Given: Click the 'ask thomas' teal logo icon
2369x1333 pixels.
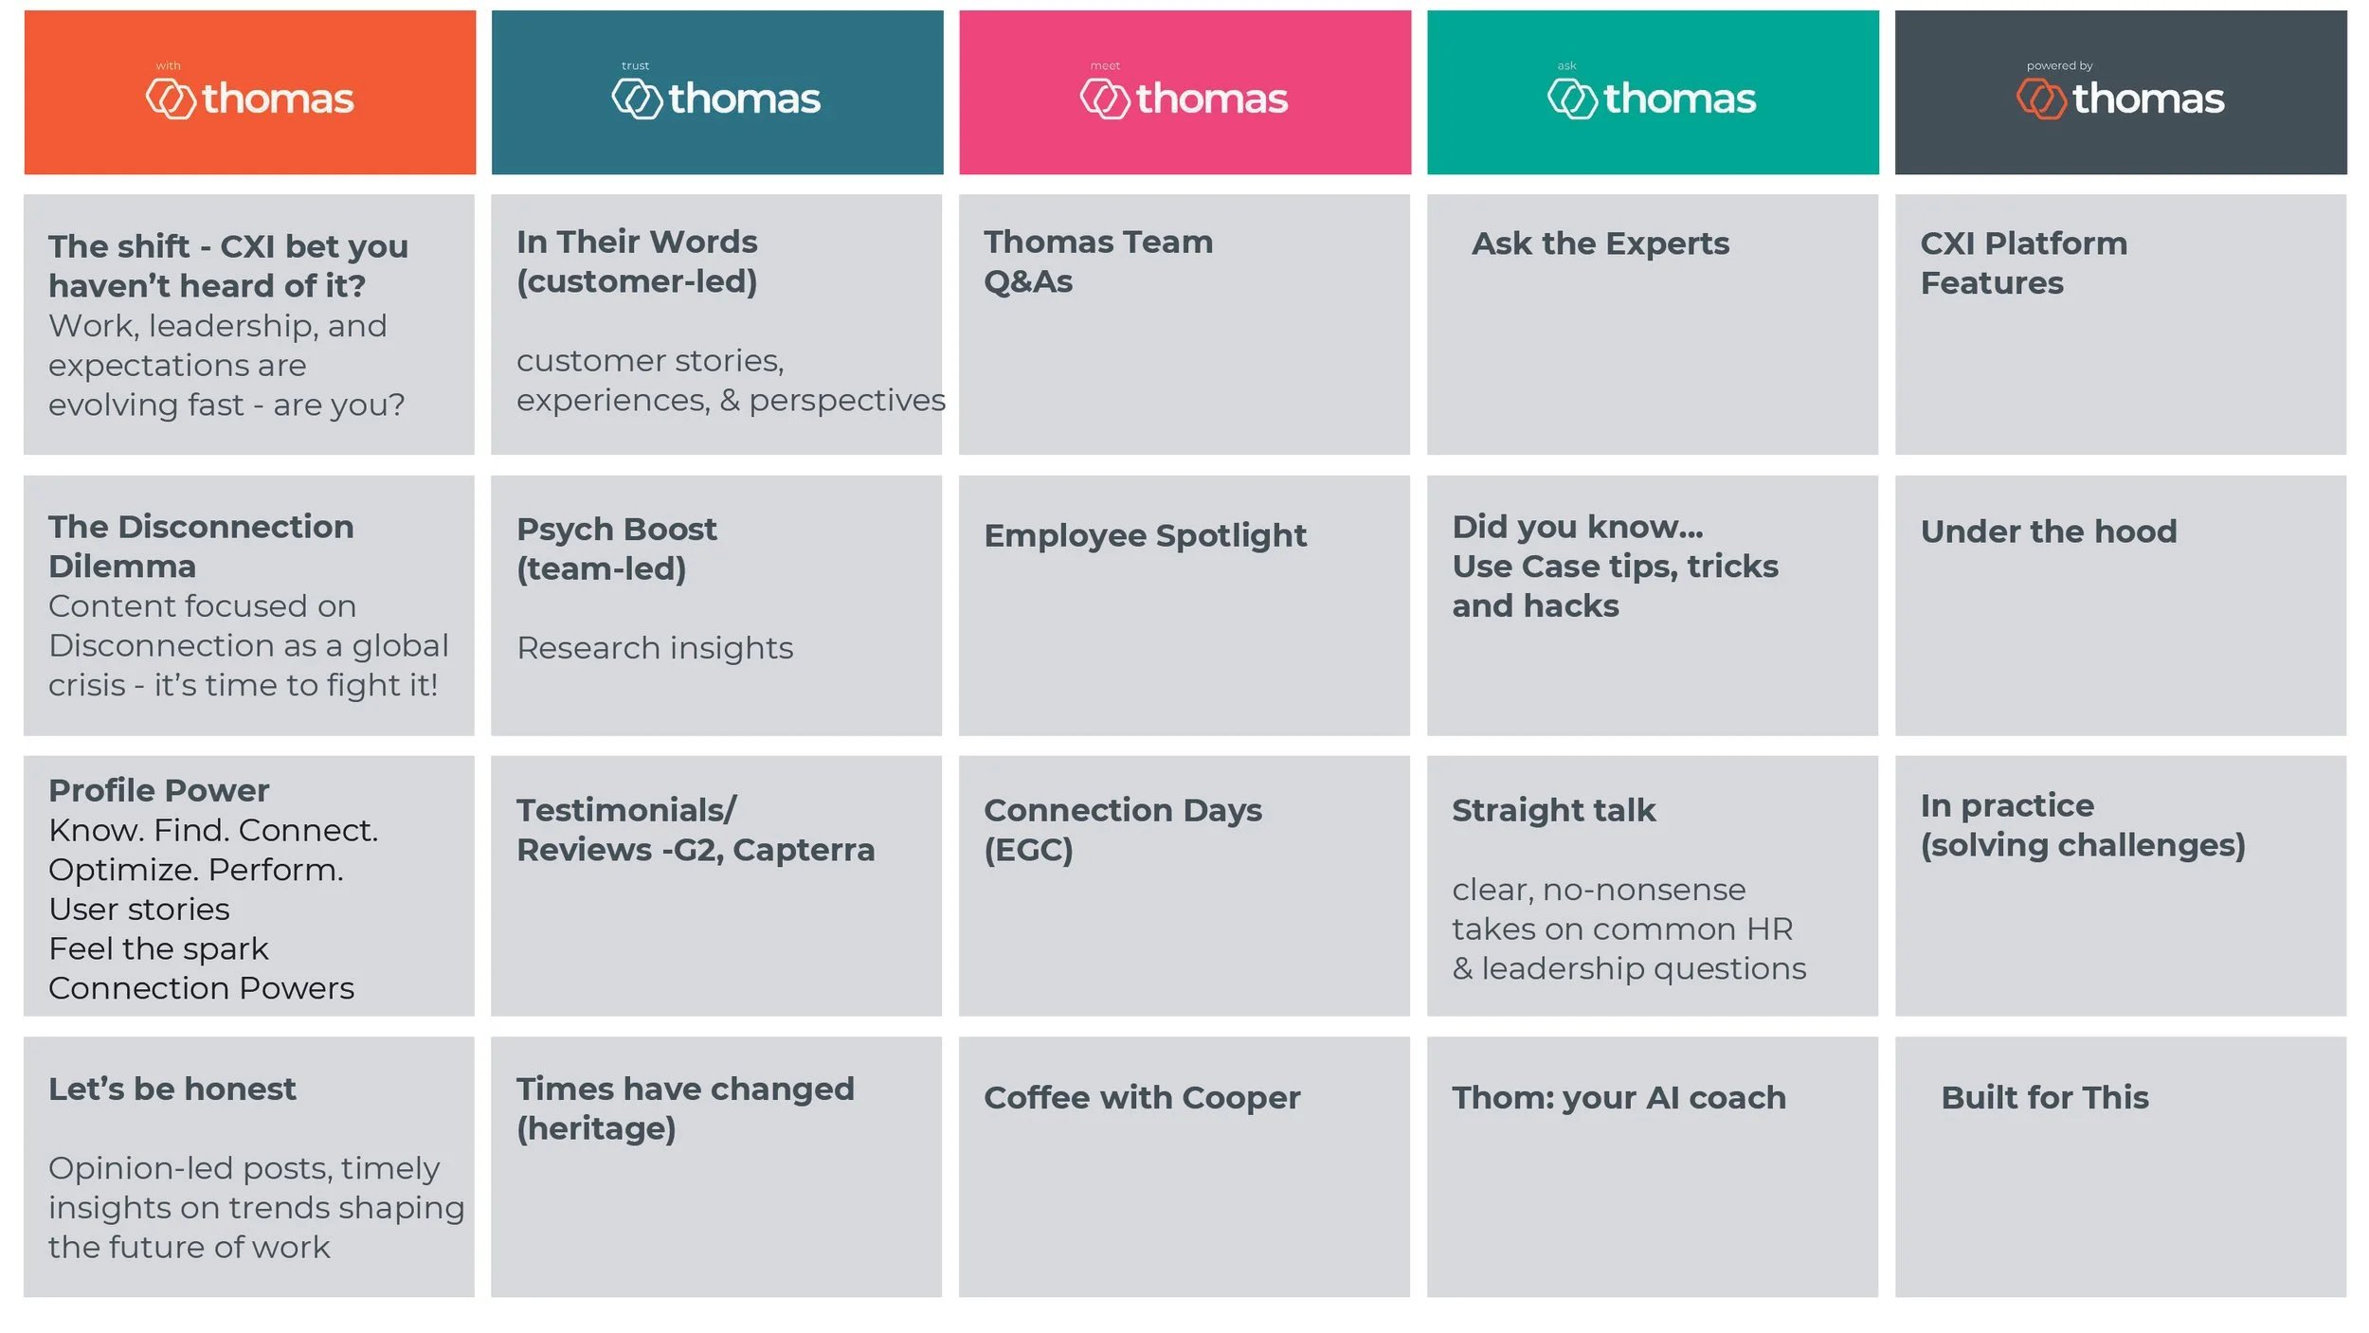Looking at the screenshot, I should click(x=1573, y=99).
